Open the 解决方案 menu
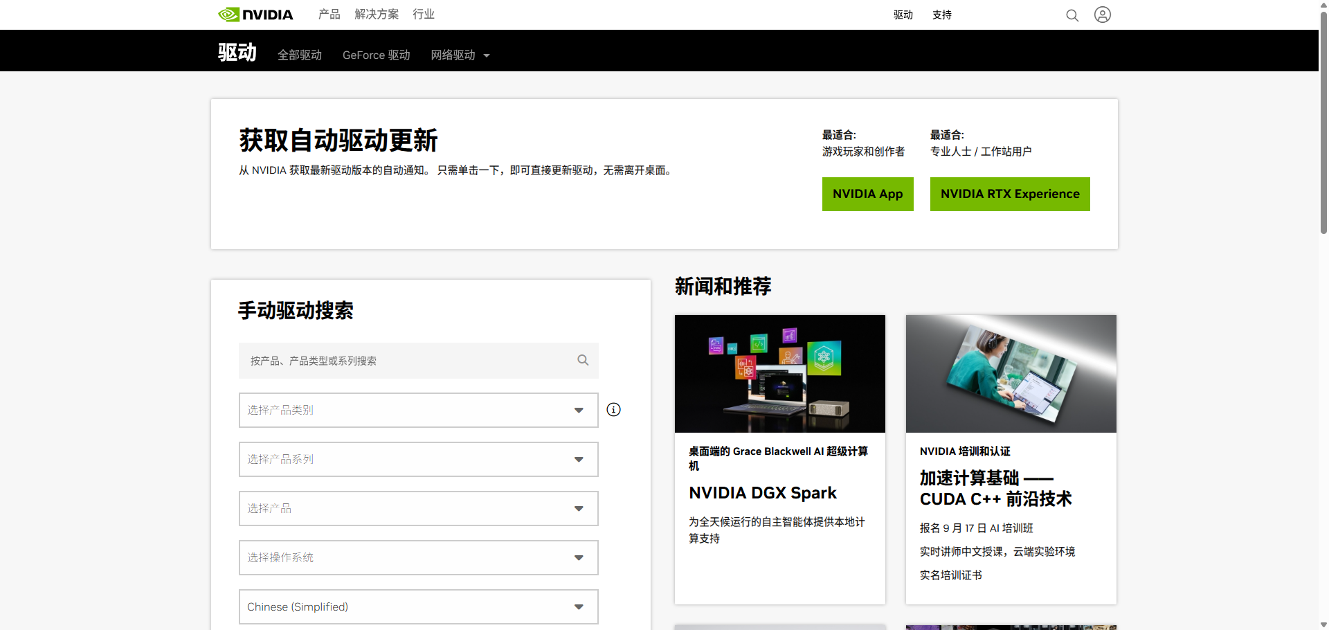 tap(377, 15)
